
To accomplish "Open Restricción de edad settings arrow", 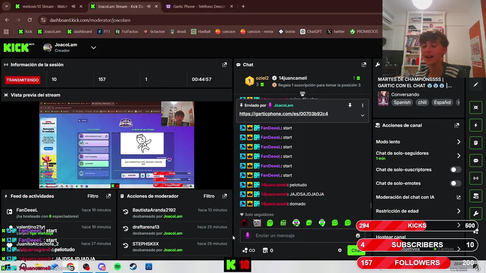I will click(459, 211).
